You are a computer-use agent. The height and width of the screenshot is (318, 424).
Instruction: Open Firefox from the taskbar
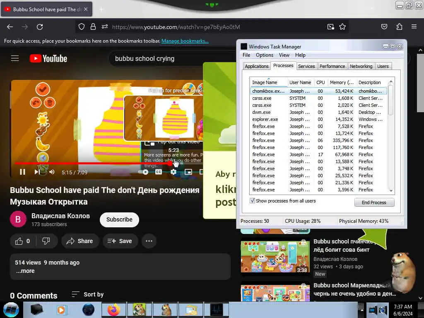tap(113, 310)
